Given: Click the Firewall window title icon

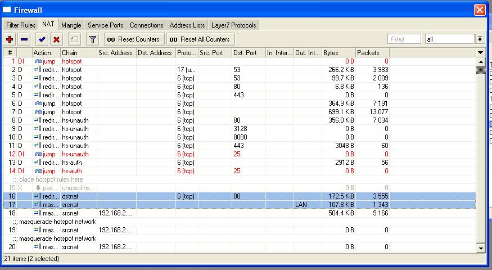Looking at the screenshot, I should click(x=7, y=10).
